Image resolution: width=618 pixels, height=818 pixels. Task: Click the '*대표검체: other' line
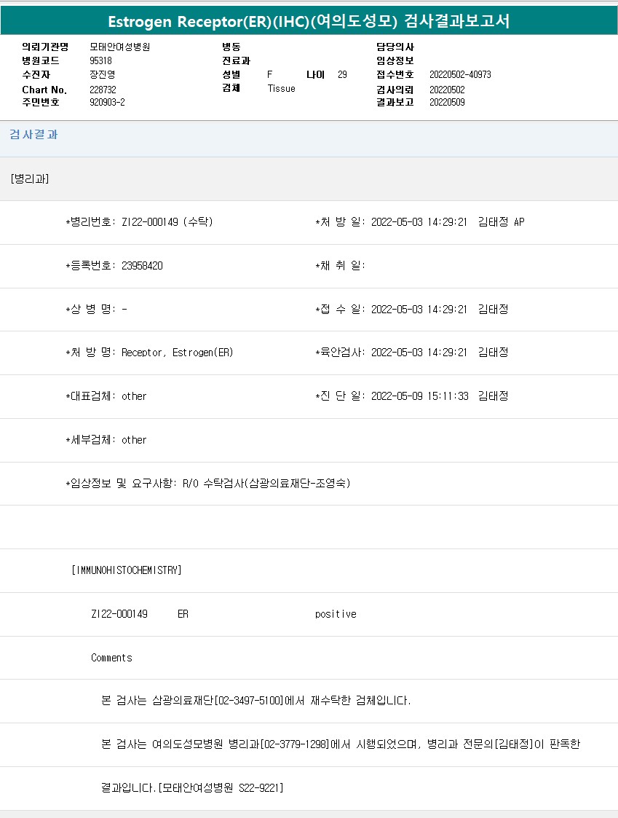tap(106, 396)
